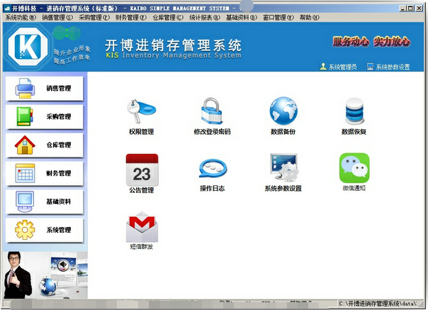428x310 pixels.
Task: Maximize the application window
Action: 410,9
